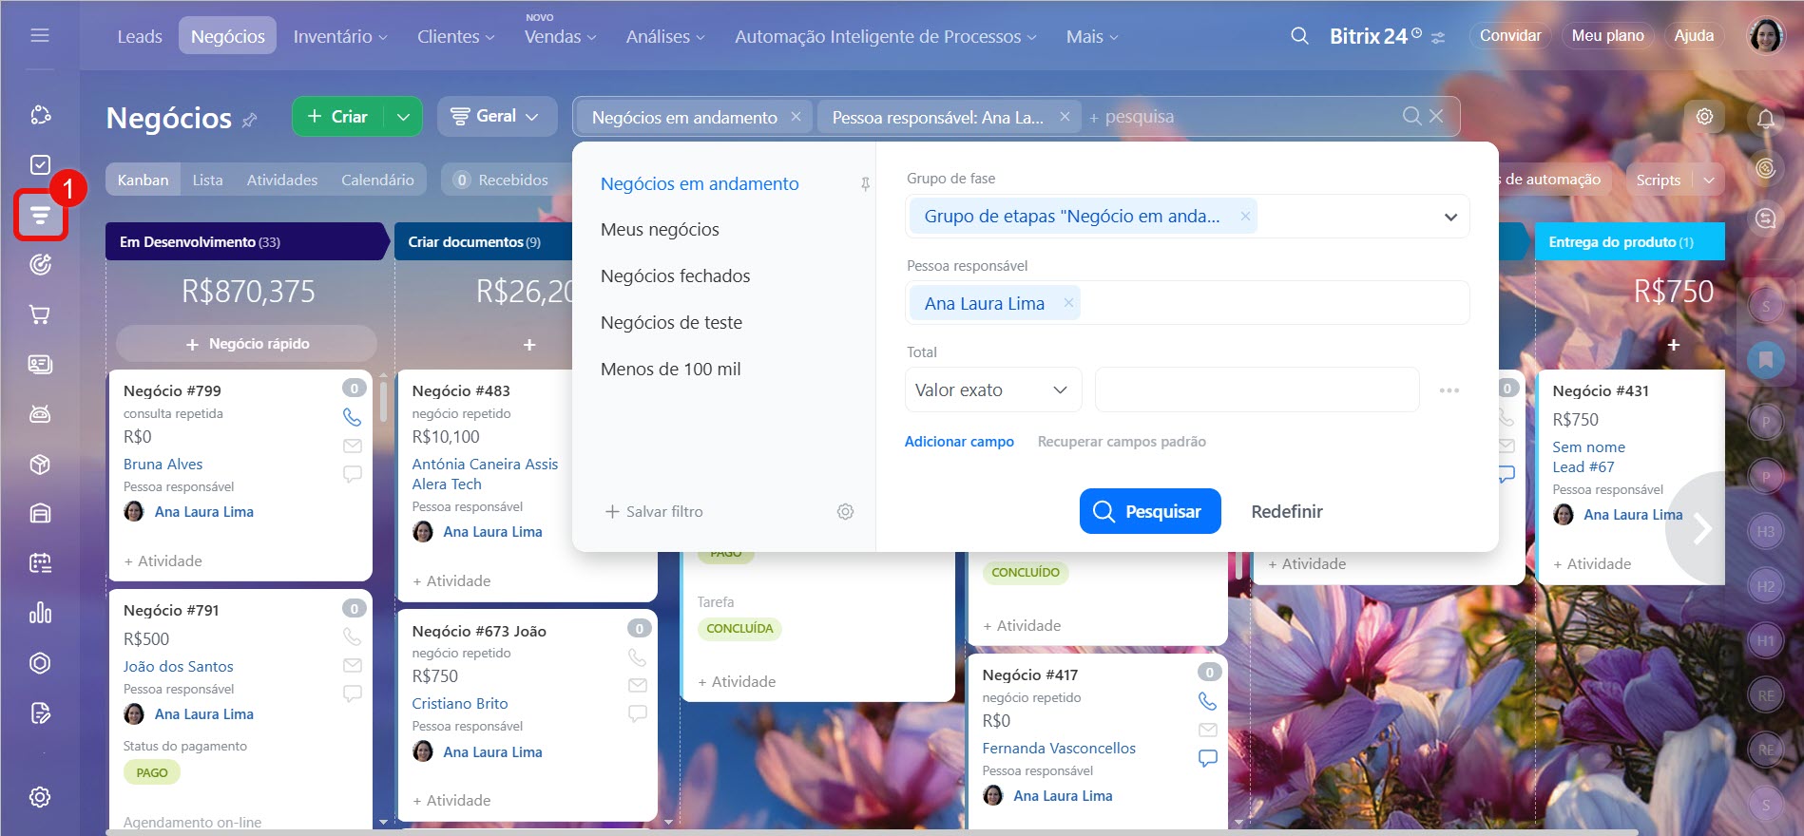This screenshot has height=836, width=1804.
Task: Remove the Negócios em andamento filter chip
Action: tap(796, 117)
